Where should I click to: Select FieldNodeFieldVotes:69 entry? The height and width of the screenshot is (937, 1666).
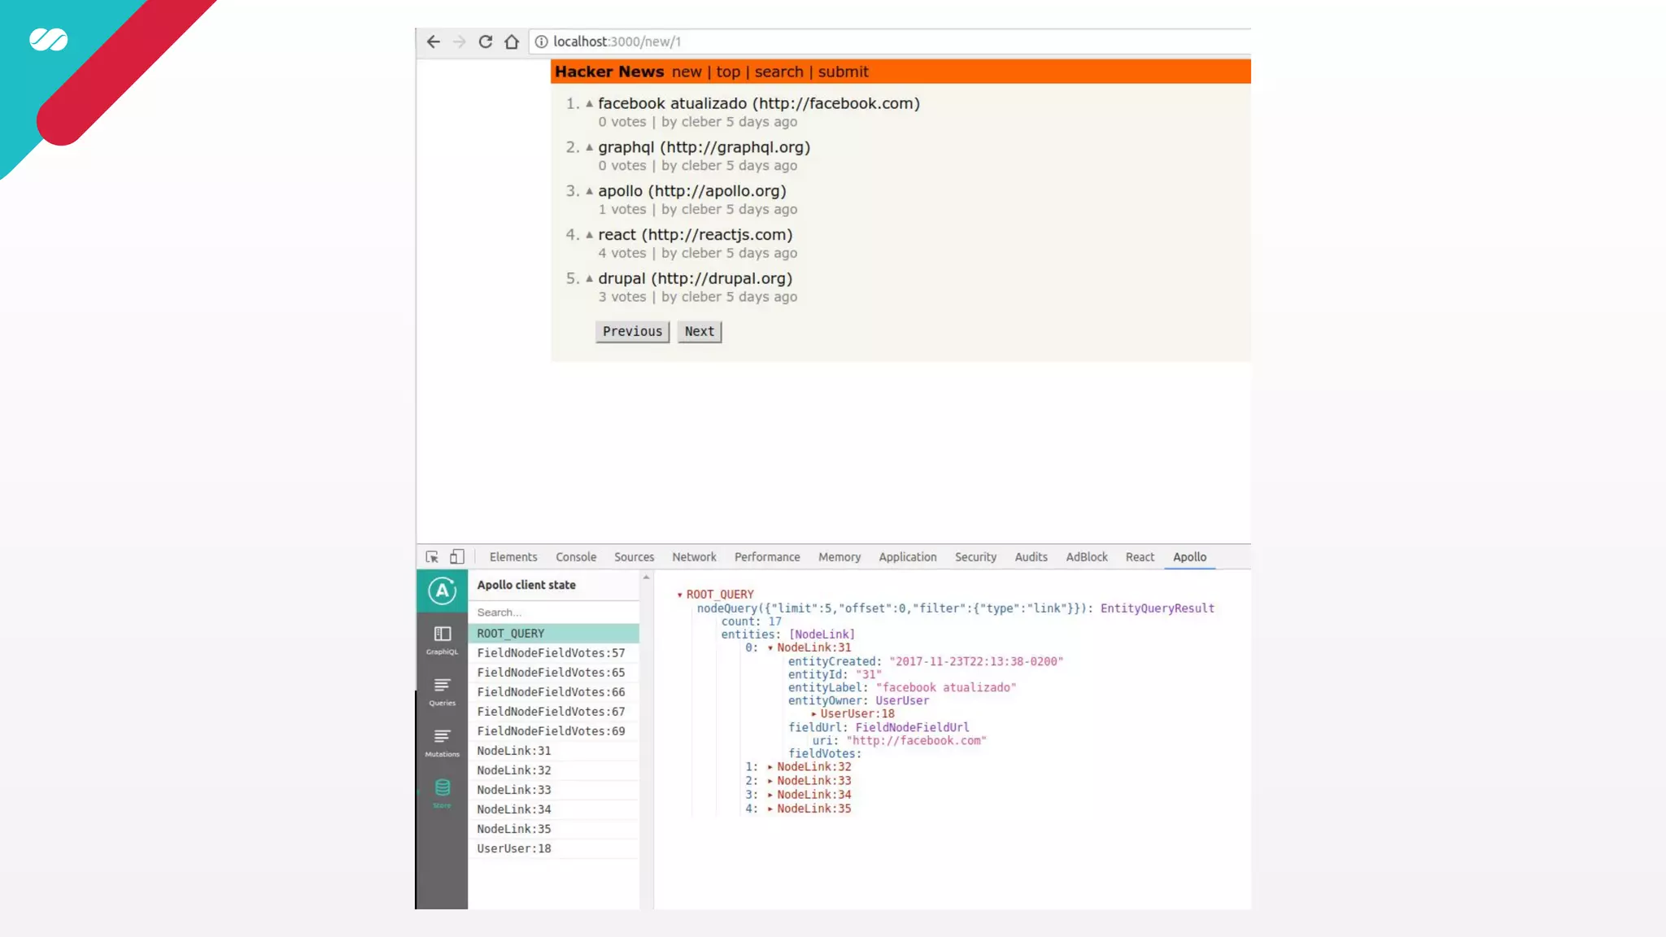point(553,731)
